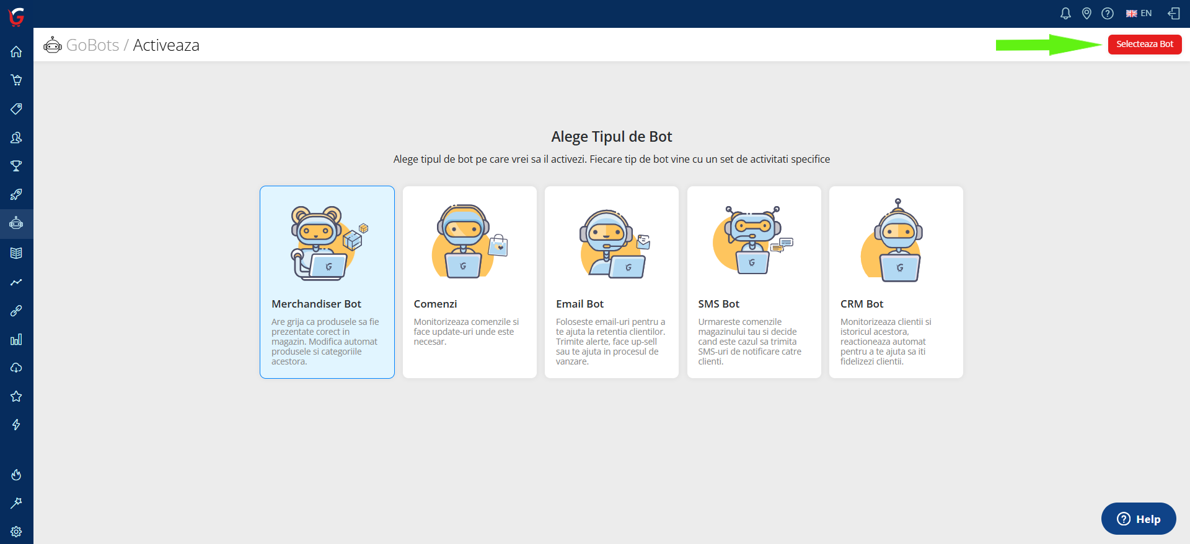Pick the Email Bot card

pyautogui.click(x=611, y=282)
